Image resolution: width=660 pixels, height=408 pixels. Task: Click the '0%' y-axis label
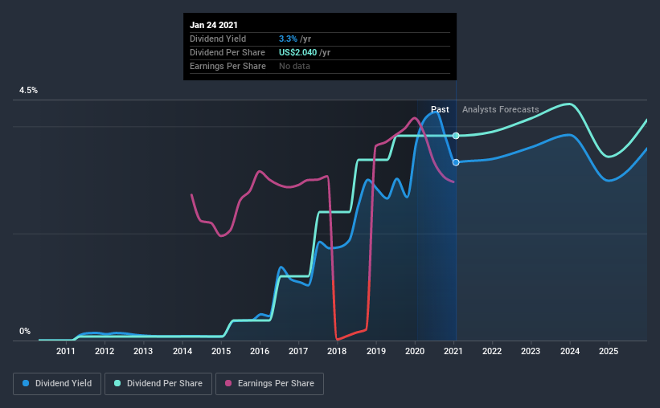25,332
